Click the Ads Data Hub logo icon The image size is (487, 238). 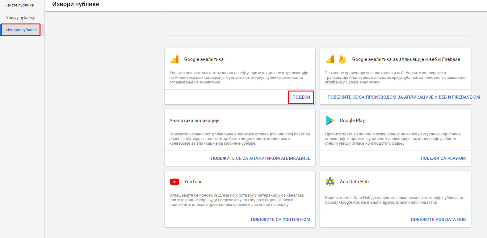(330, 182)
